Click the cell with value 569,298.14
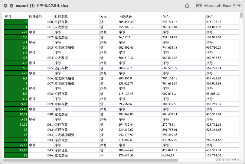245x164 pixels. [222, 68]
